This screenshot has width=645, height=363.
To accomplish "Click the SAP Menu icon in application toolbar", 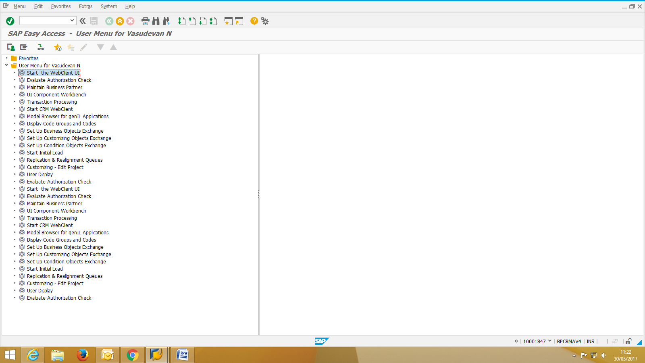I will pyautogui.click(x=24, y=47).
